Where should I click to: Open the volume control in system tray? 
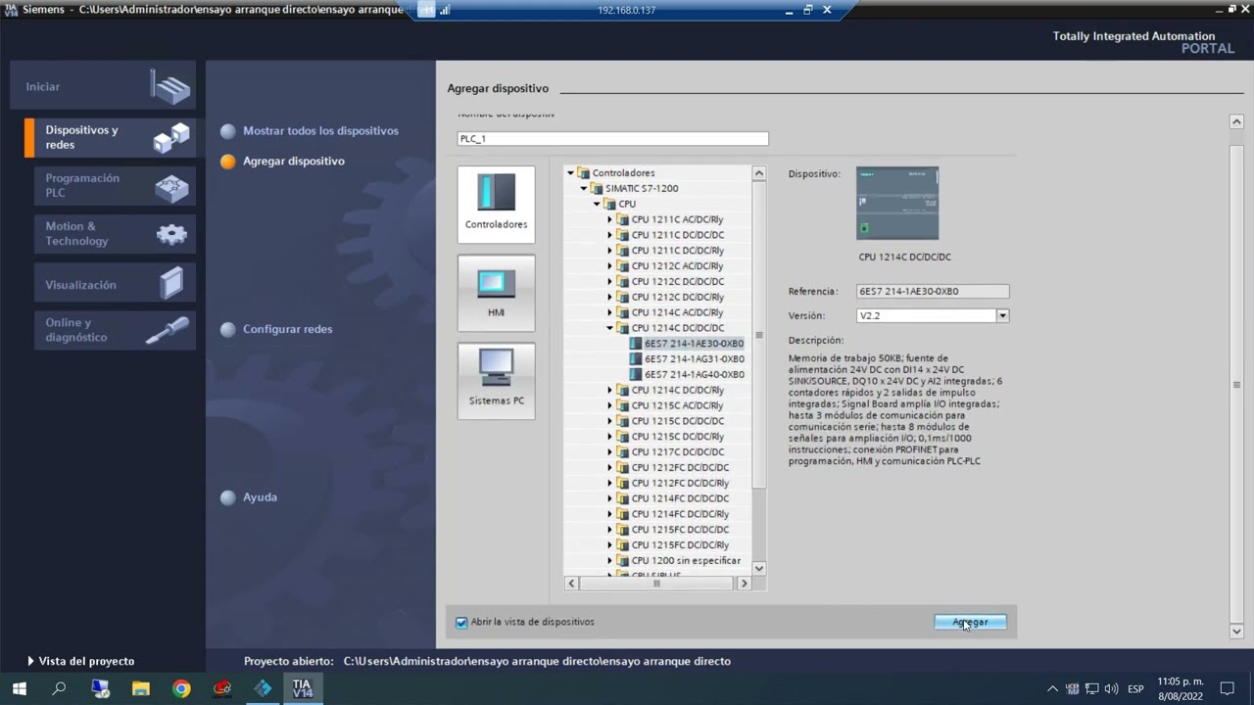tap(1112, 688)
